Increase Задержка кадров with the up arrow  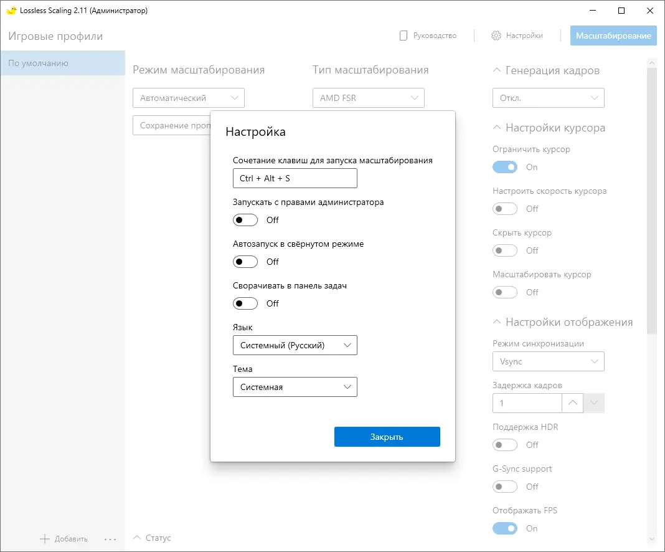[573, 403]
